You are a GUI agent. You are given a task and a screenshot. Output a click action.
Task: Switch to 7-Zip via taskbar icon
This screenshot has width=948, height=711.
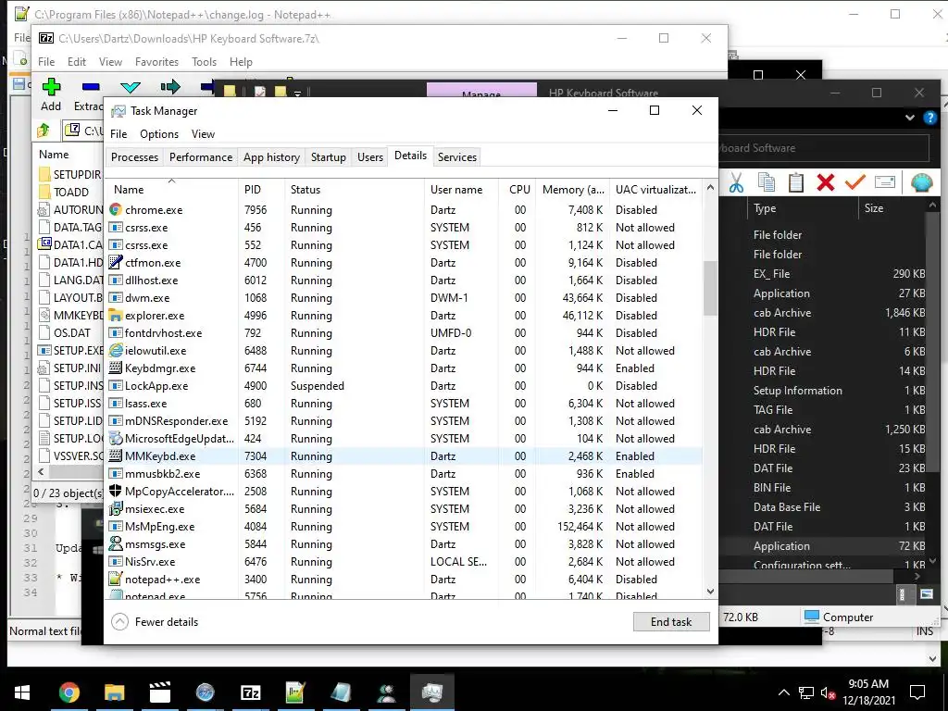click(250, 692)
